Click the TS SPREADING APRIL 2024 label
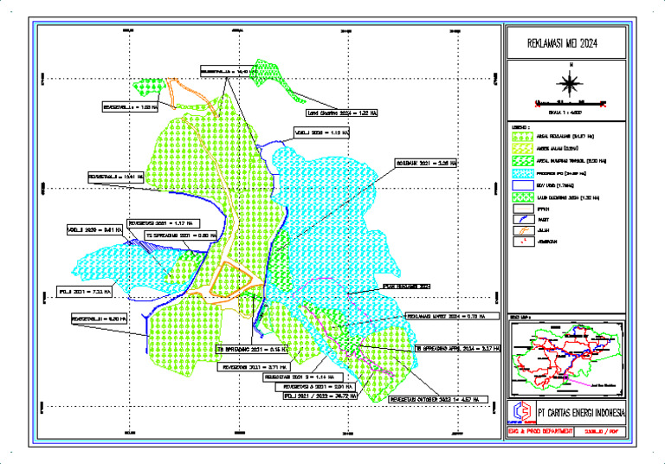Screen dimensions: 665x464 [x=457, y=348]
